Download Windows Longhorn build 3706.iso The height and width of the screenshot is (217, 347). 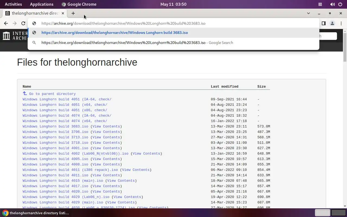(55, 132)
